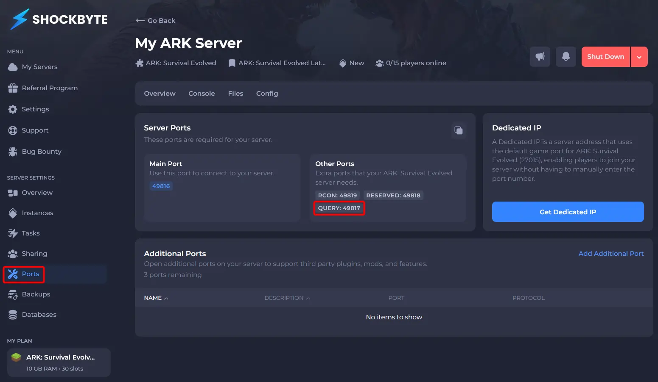
Task: Click the QUERY: 49817 port badge
Action: pos(339,208)
